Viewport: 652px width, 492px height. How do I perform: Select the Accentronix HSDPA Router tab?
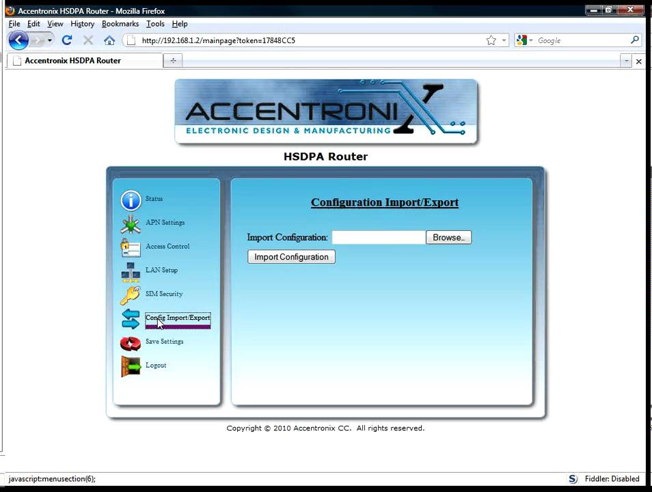85,61
